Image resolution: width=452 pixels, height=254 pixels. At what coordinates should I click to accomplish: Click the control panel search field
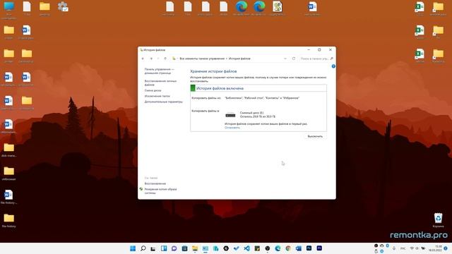tap(316, 59)
